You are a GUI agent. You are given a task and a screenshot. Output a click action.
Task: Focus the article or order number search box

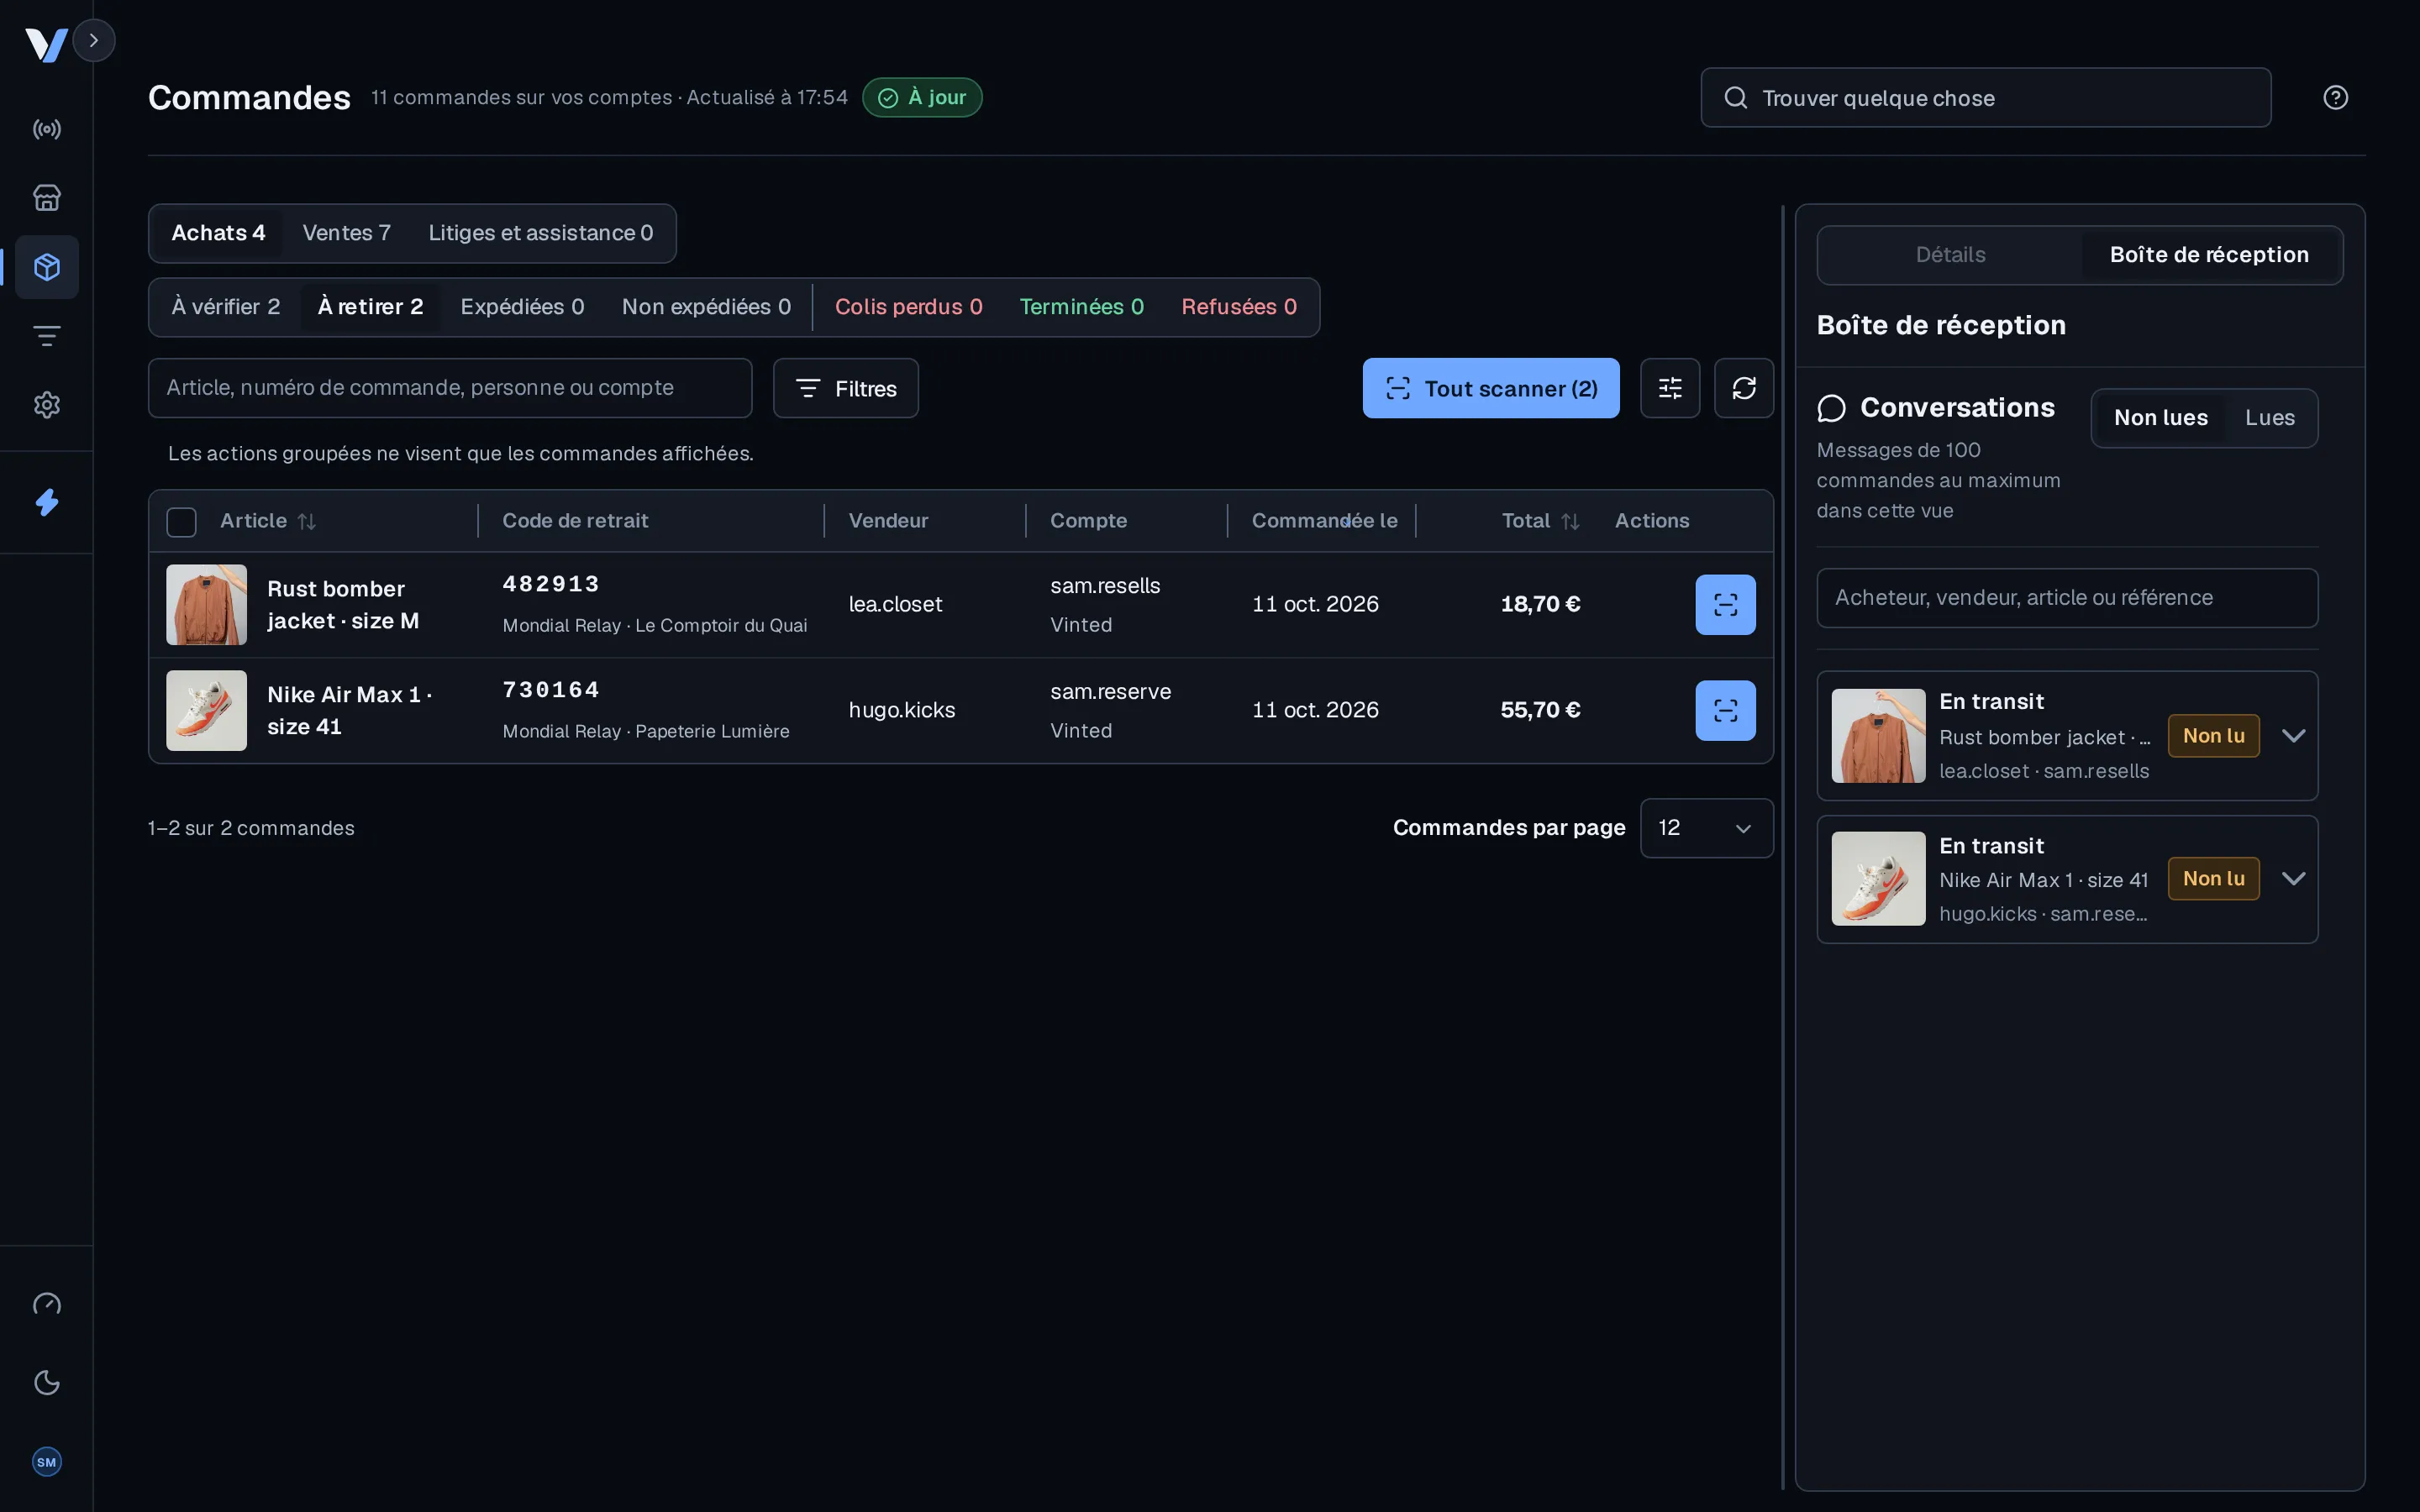click(450, 388)
